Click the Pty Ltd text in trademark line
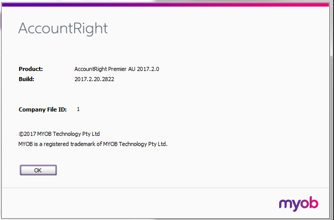 tap(157, 144)
